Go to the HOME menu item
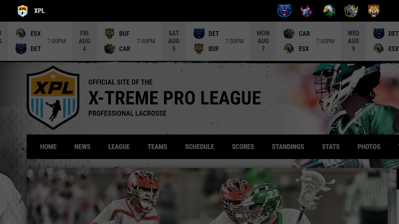 coord(48,147)
